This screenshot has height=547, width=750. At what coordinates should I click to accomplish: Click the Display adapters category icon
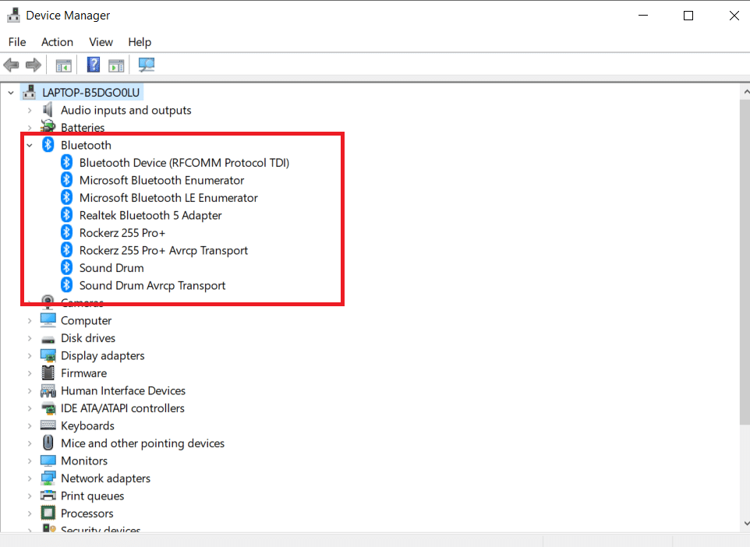coord(48,355)
